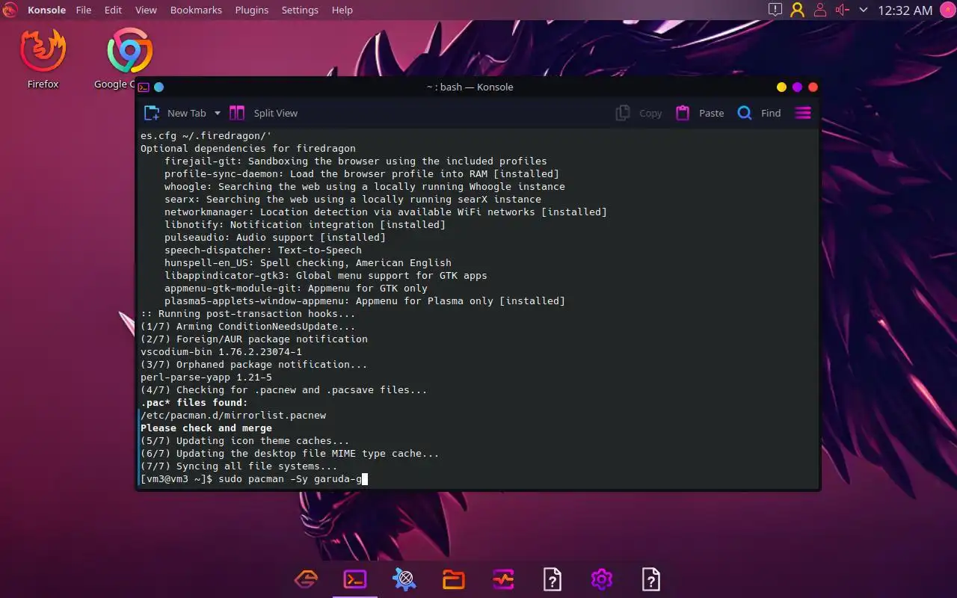Open the Help menu
Image resolution: width=957 pixels, height=598 pixels.
(x=342, y=10)
